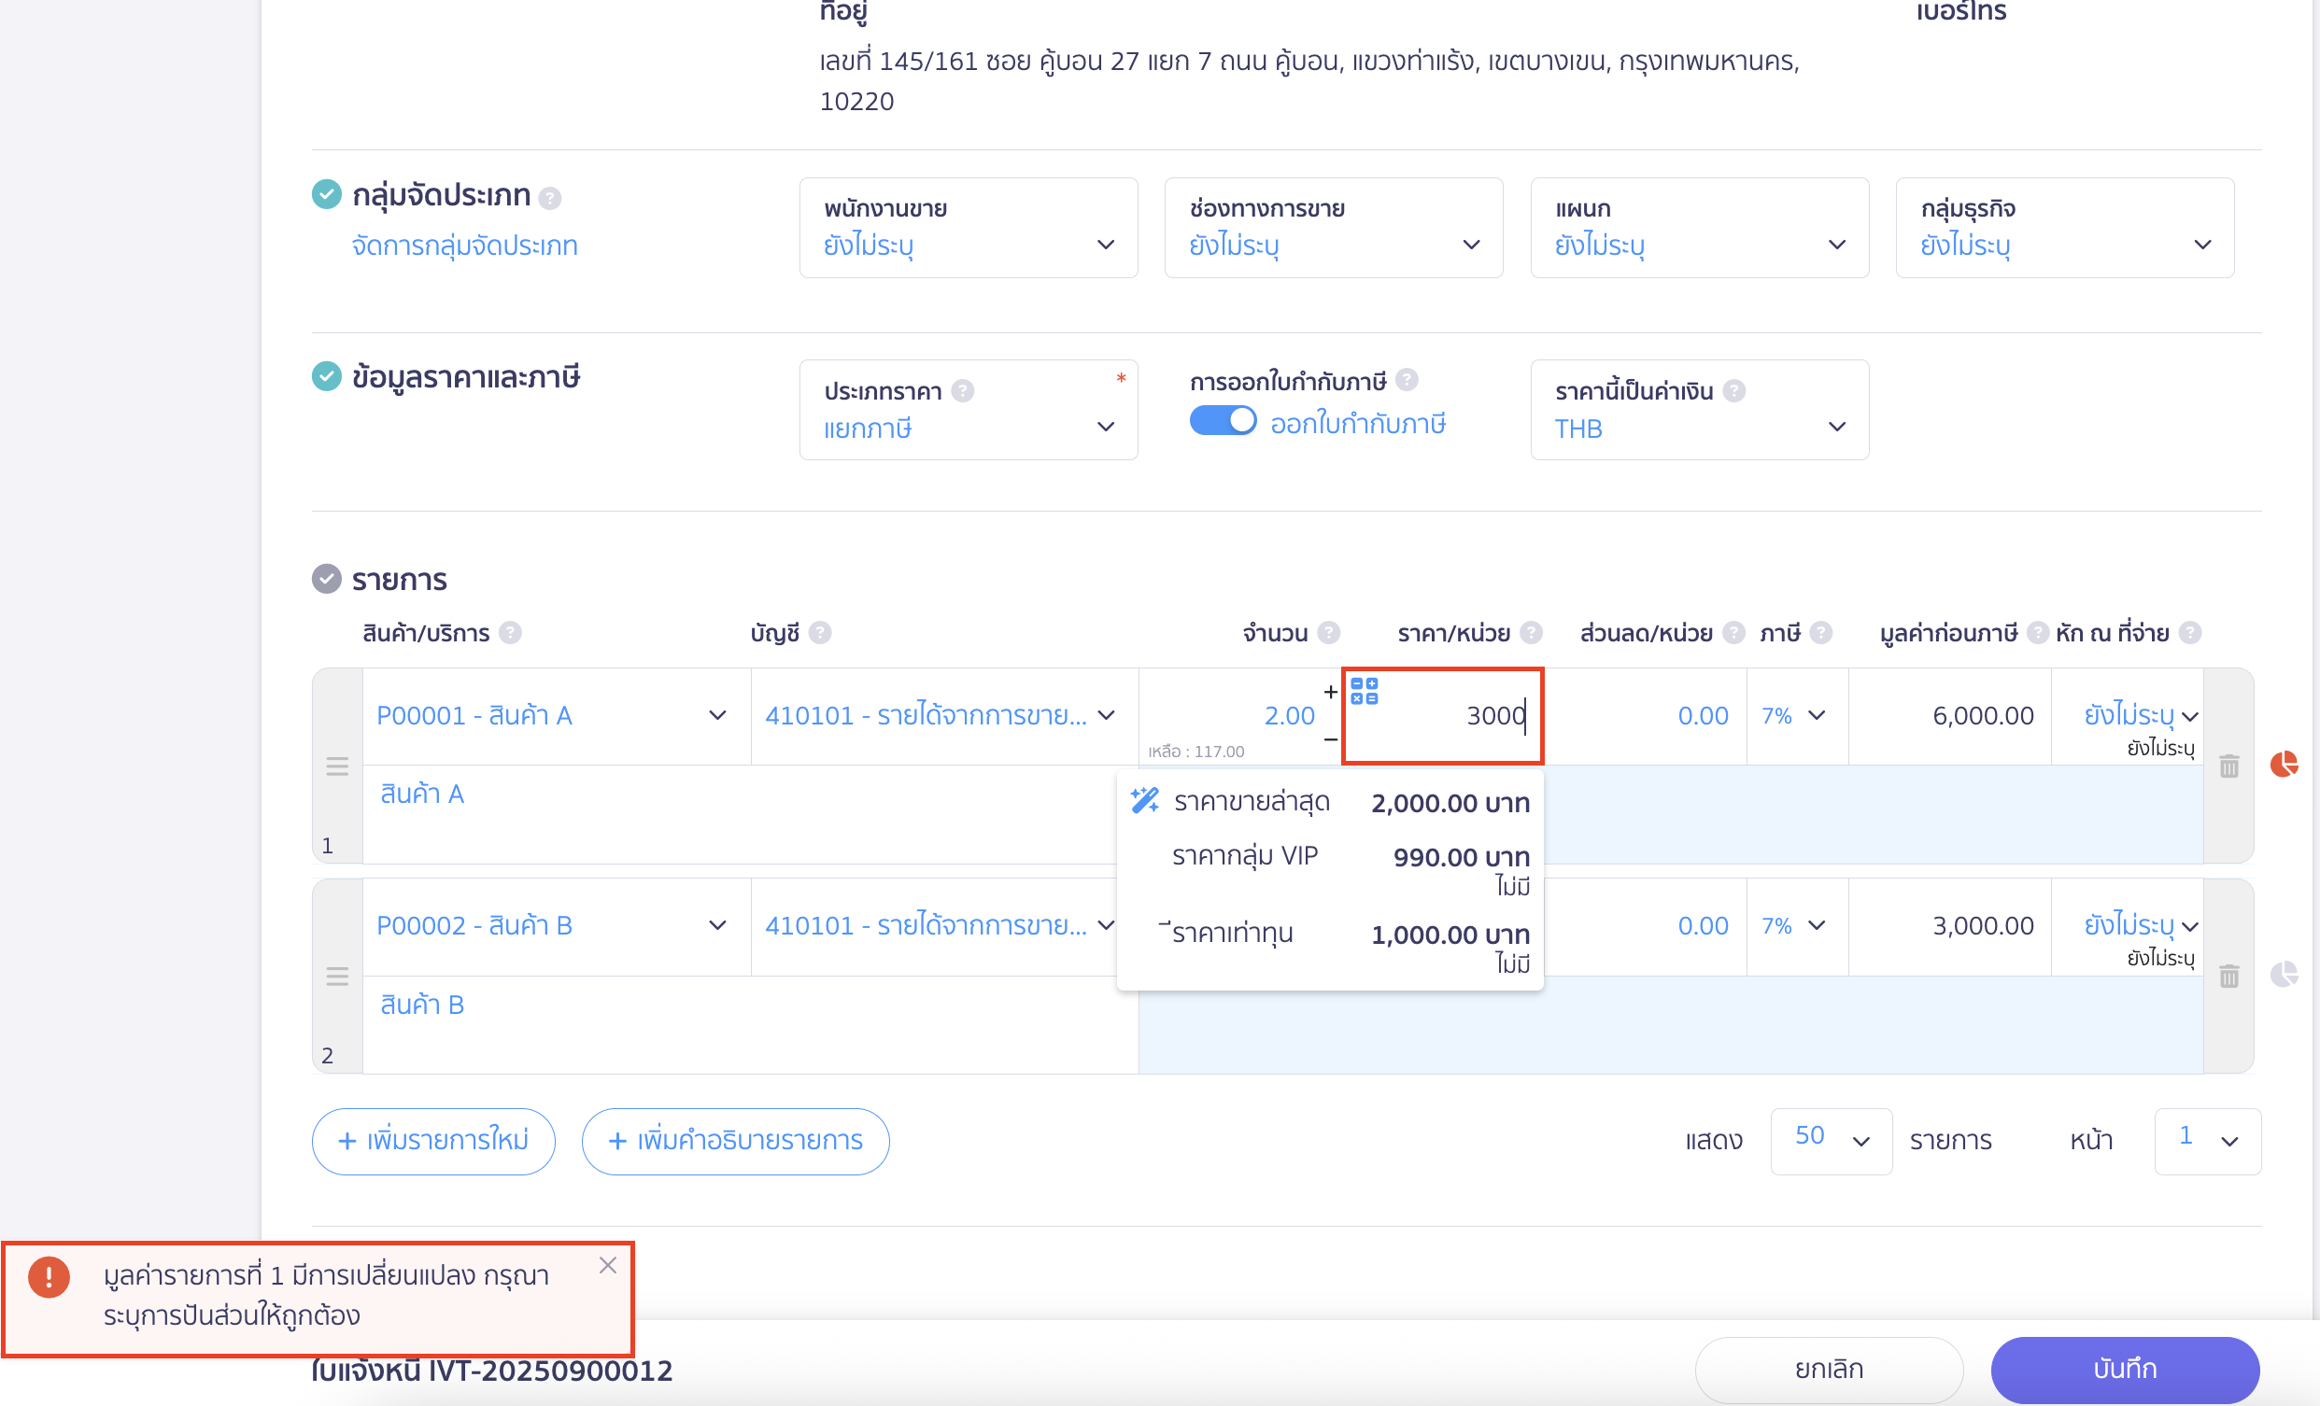Viewport: 2320px width, 1406px height.
Task: Click the multiply operator icon in the price calculator
Action: point(1357,700)
